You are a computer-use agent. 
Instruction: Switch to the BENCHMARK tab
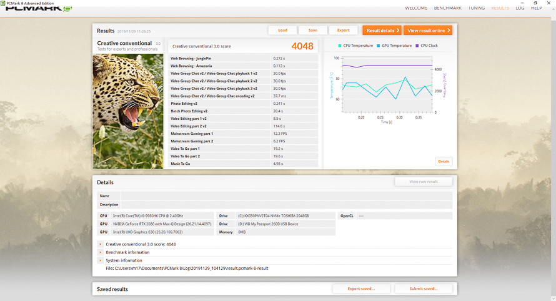tap(447, 8)
